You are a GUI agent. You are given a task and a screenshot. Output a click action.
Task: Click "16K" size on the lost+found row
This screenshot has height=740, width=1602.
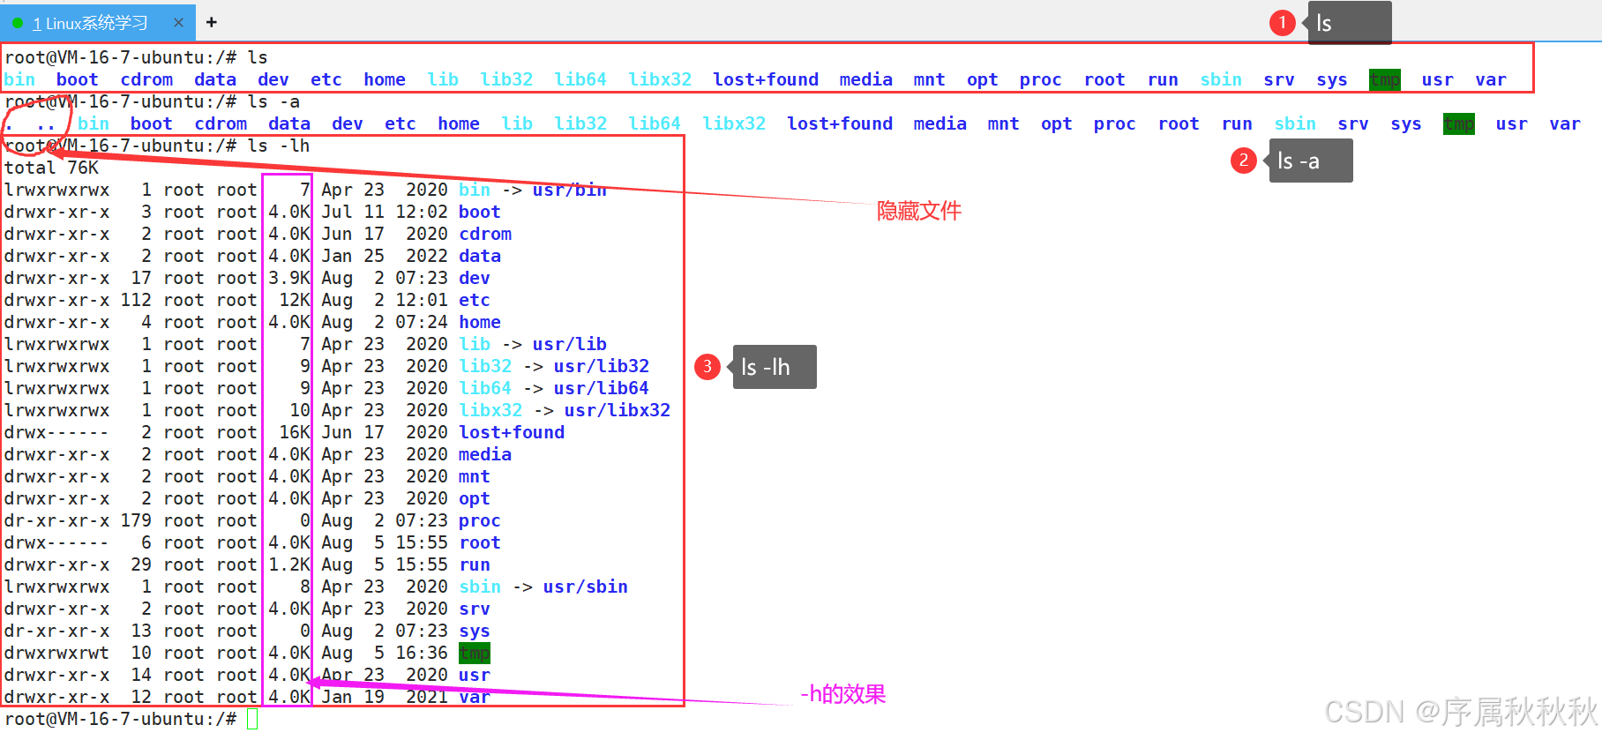click(295, 432)
